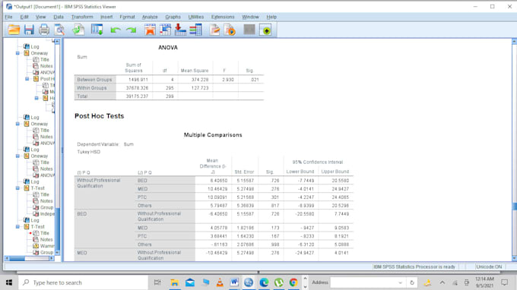
Task: Open the File menu
Action: point(8,17)
